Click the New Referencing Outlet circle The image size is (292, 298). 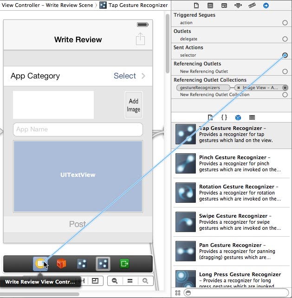[285, 71]
